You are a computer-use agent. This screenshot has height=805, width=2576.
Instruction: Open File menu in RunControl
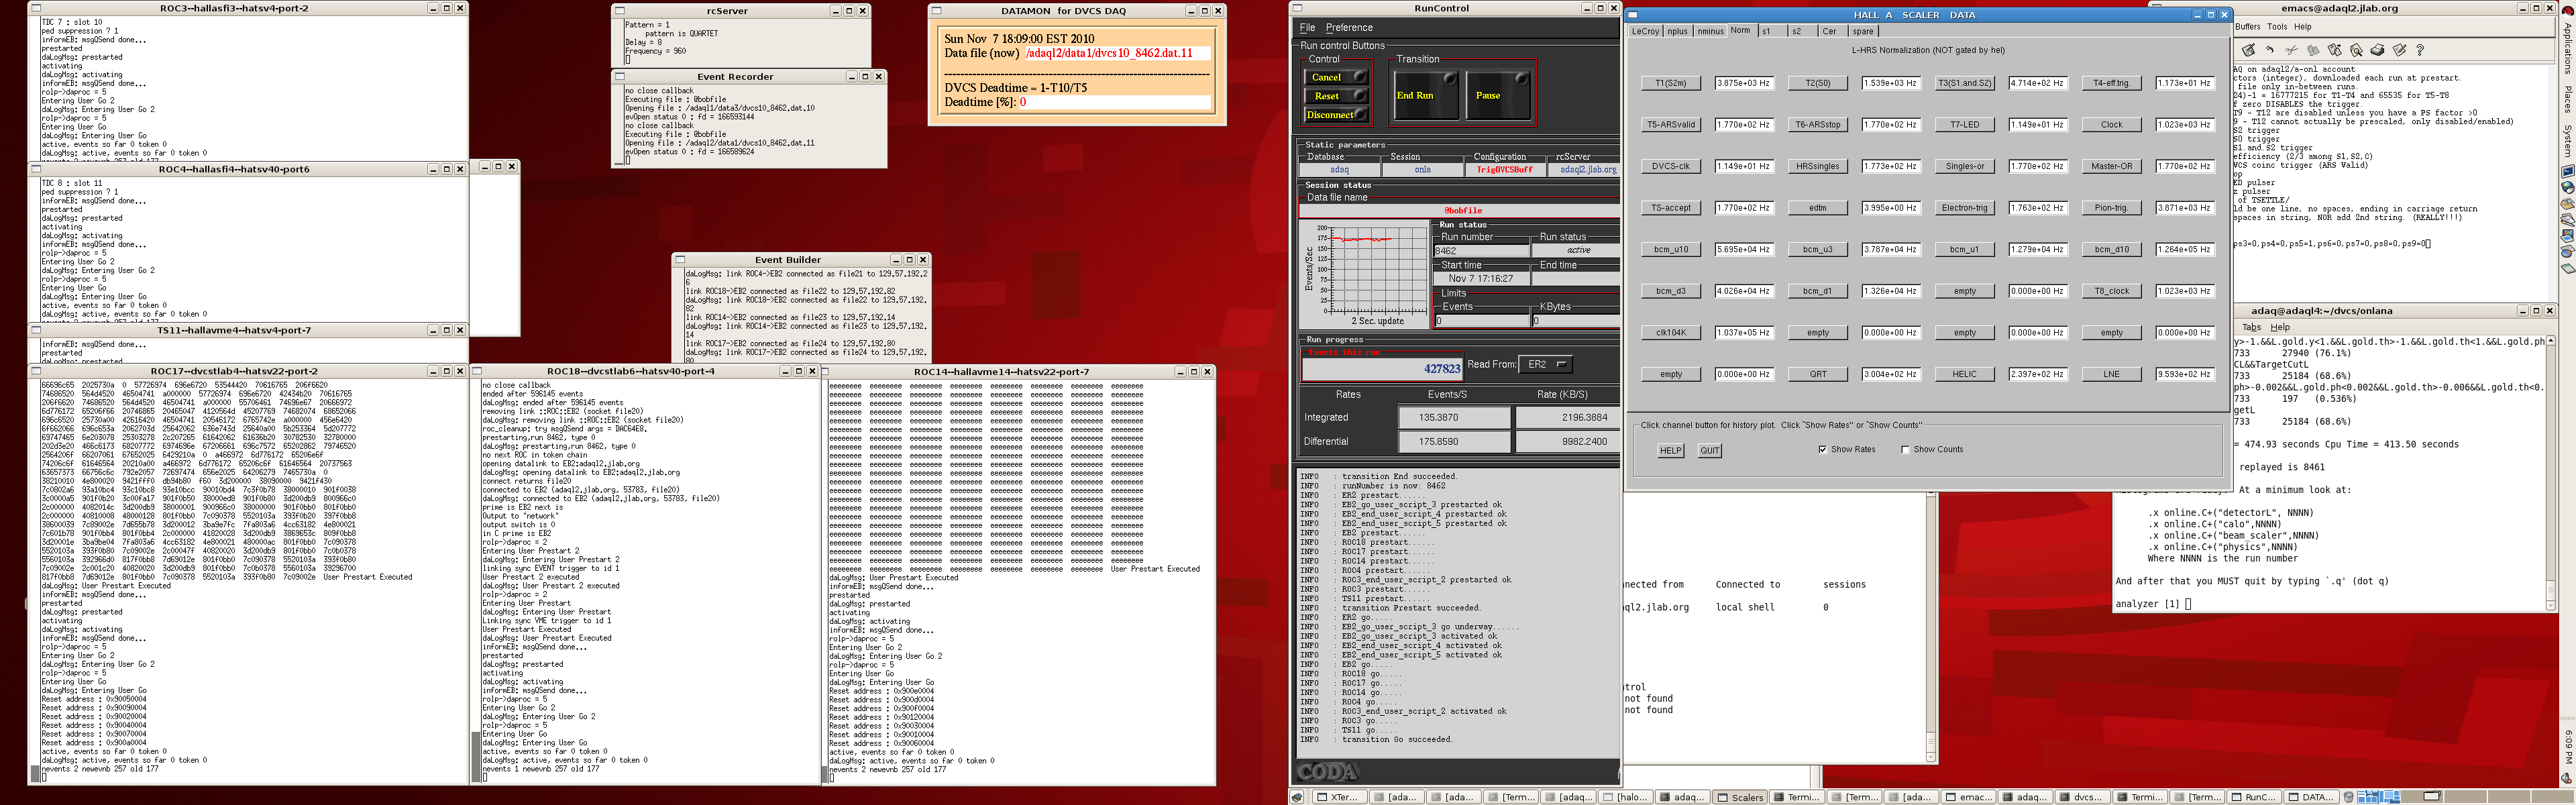(x=1307, y=28)
